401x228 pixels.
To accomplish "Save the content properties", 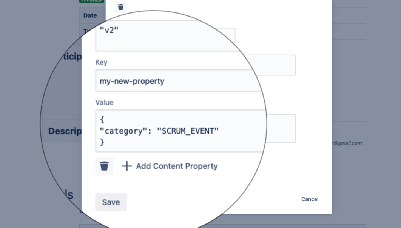I will coord(111,202).
